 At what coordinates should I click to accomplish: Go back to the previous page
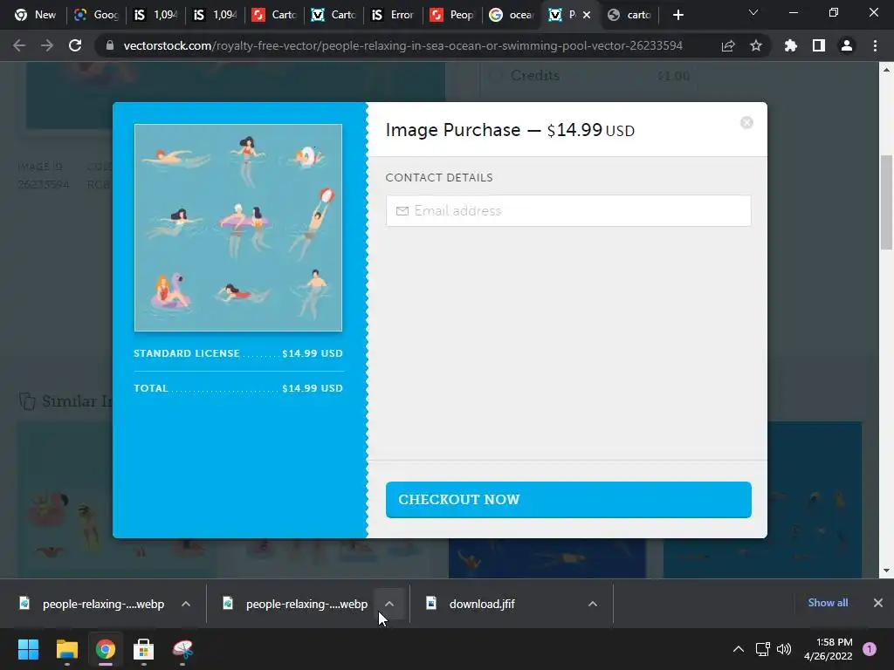click(19, 45)
